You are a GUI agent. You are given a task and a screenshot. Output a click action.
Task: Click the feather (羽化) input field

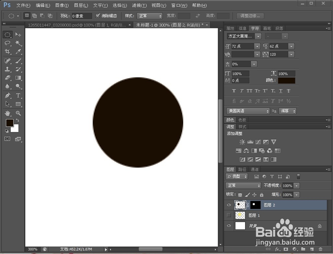click(82, 16)
